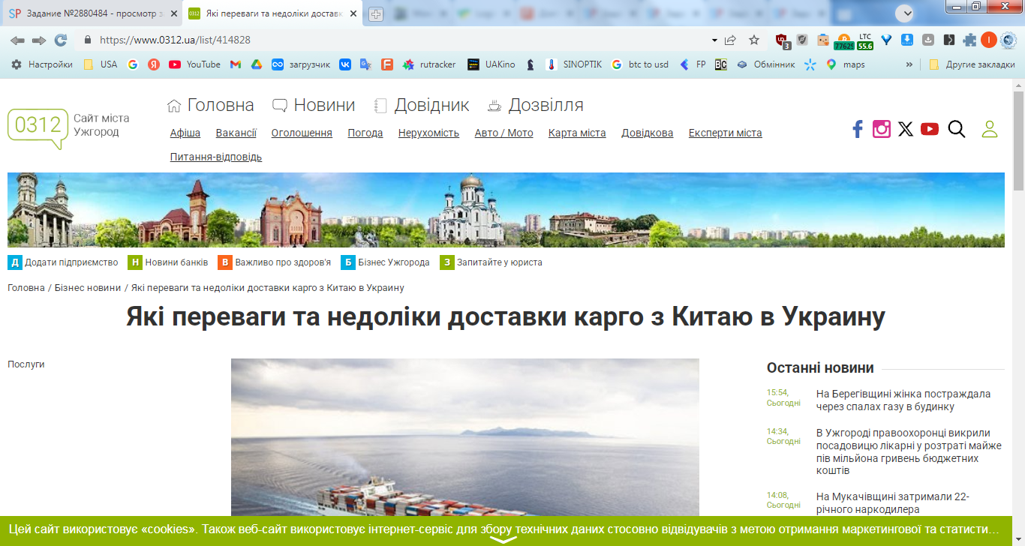Open the blue diamond extension icon
Viewport: 1025px width, 546px height.
tap(886, 40)
